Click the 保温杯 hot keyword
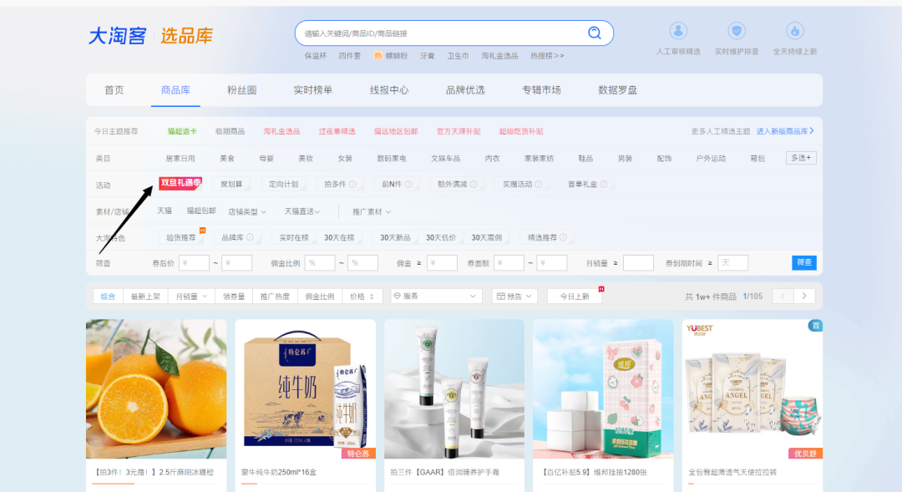 [x=315, y=56]
